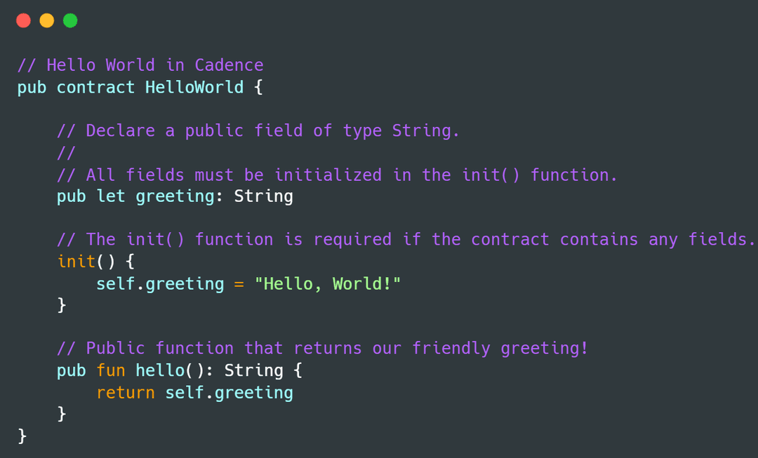Click the 'greeting' field name in the declaration

(175, 197)
